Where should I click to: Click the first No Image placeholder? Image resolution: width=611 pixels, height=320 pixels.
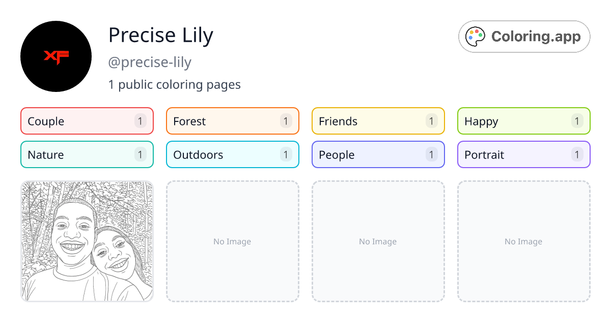click(232, 241)
